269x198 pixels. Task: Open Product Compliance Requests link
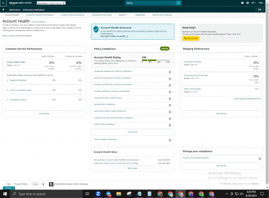(x=196, y=158)
